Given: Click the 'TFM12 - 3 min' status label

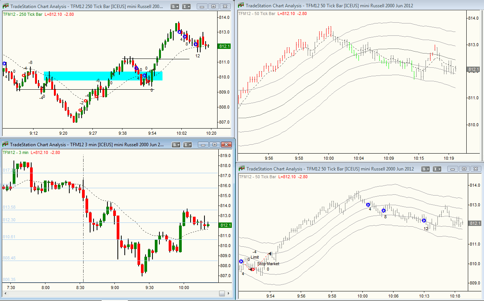Looking at the screenshot, I should coord(15,152).
